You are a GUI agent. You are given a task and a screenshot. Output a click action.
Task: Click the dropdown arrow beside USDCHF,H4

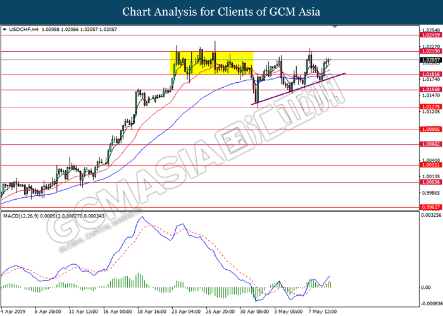[x=4, y=29]
